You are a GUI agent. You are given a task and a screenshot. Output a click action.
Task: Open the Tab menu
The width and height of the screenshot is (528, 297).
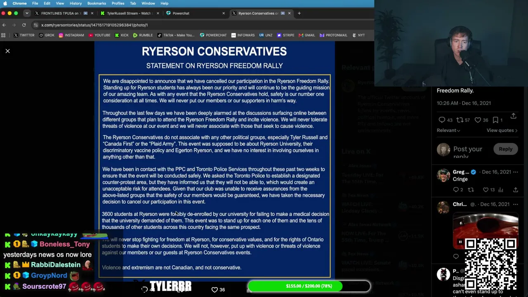point(133,3)
